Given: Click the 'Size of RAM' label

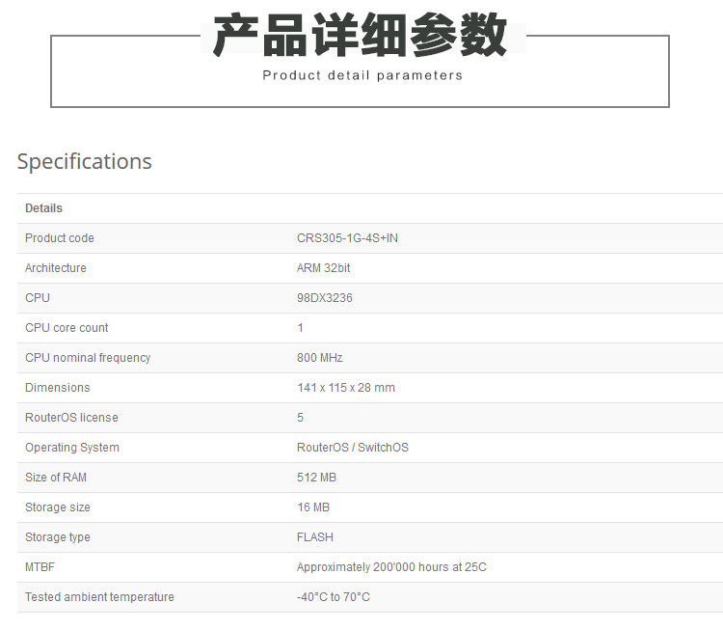Looking at the screenshot, I should [x=56, y=478].
